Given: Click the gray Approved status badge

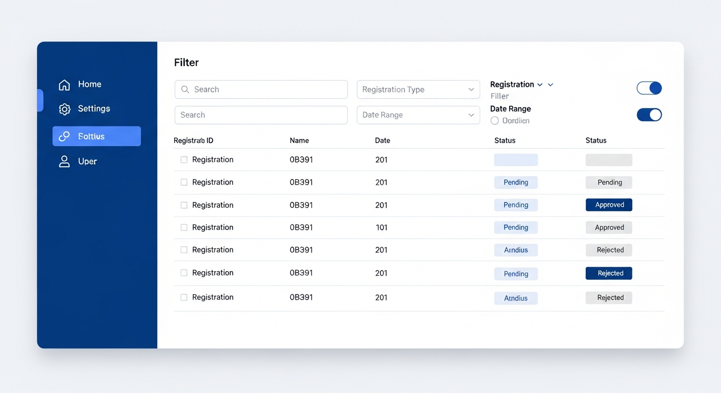Looking at the screenshot, I should (609, 228).
